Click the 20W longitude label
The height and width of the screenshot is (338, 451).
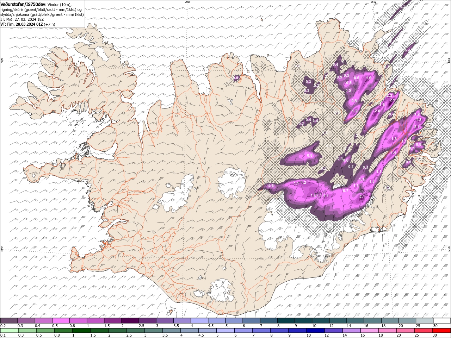click(x=187, y=2)
